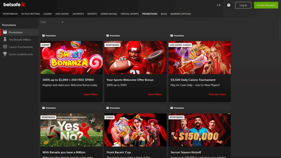Image resolution: width=281 pixels, height=158 pixels.
Task: Open the Live Casino section
Action: [62, 14]
